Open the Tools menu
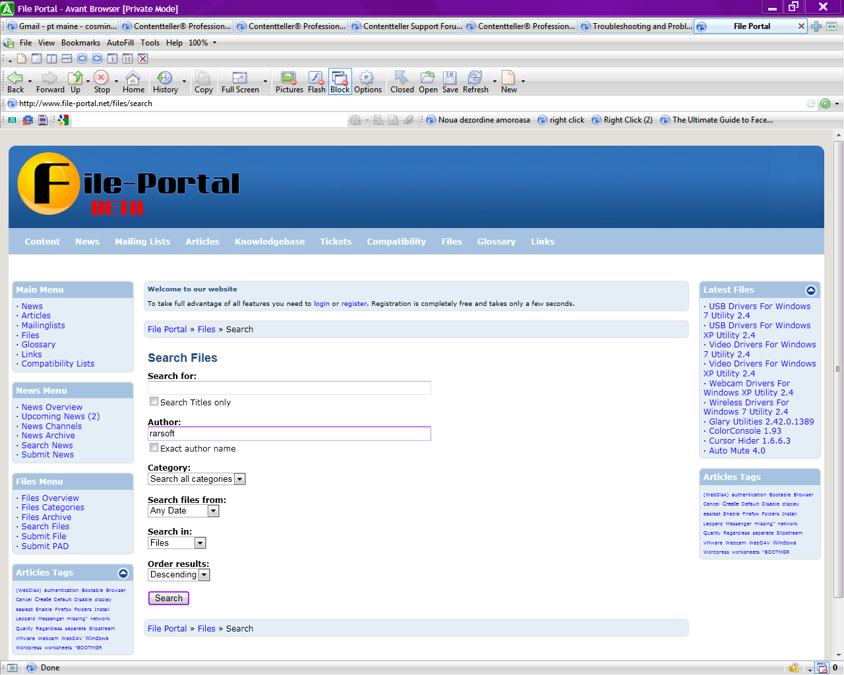 (150, 43)
